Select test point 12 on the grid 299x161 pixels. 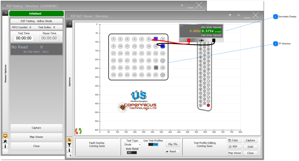pyautogui.click(x=134, y=46)
